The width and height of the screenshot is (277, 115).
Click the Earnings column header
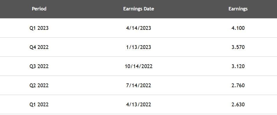(x=238, y=9)
